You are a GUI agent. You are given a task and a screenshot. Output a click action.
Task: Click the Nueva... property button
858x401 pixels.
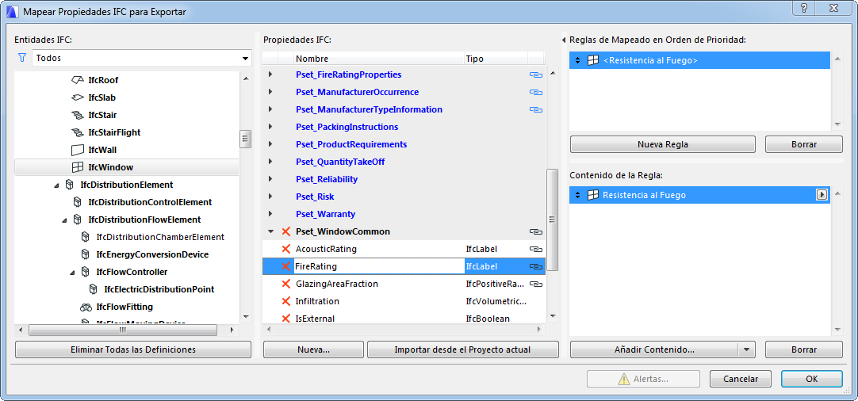tap(313, 349)
